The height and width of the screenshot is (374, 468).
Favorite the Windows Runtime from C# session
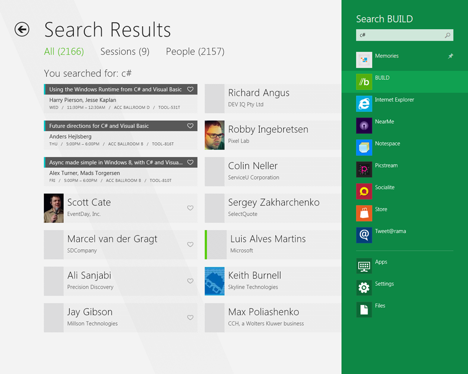pyautogui.click(x=190, y=89)
